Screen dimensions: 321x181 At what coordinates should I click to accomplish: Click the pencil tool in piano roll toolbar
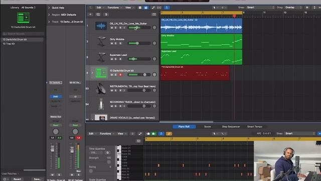(x=223, y=134)
